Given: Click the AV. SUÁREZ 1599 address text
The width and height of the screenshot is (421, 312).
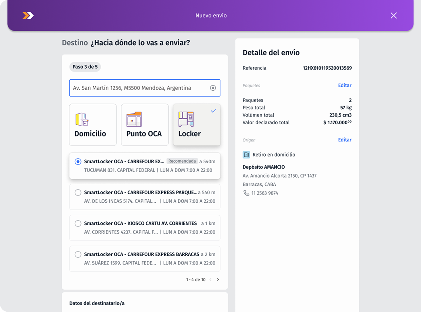Looking at the screenshot, I should click(x=120, y=263).
